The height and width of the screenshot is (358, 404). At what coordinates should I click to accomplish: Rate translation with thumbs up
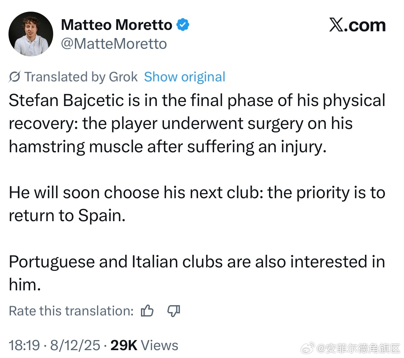click(147, 311)
